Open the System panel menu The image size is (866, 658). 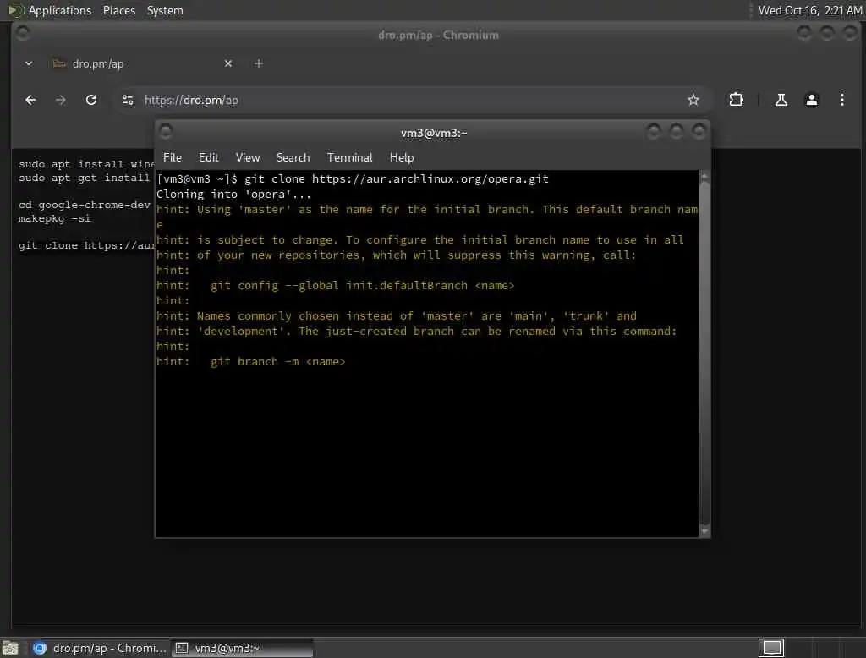pyautogui.click(x=165, y=10)
